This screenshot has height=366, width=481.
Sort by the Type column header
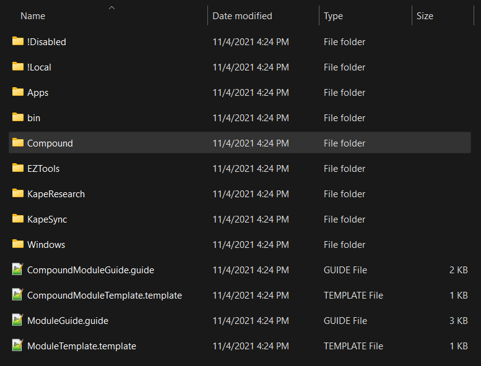point(333,16)
